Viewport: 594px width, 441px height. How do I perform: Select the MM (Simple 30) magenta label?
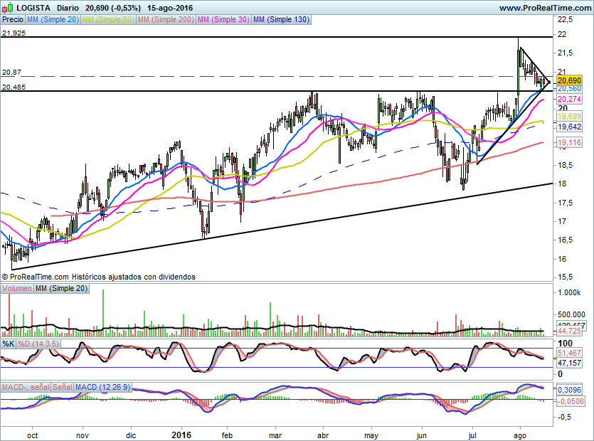click(223, 20)
